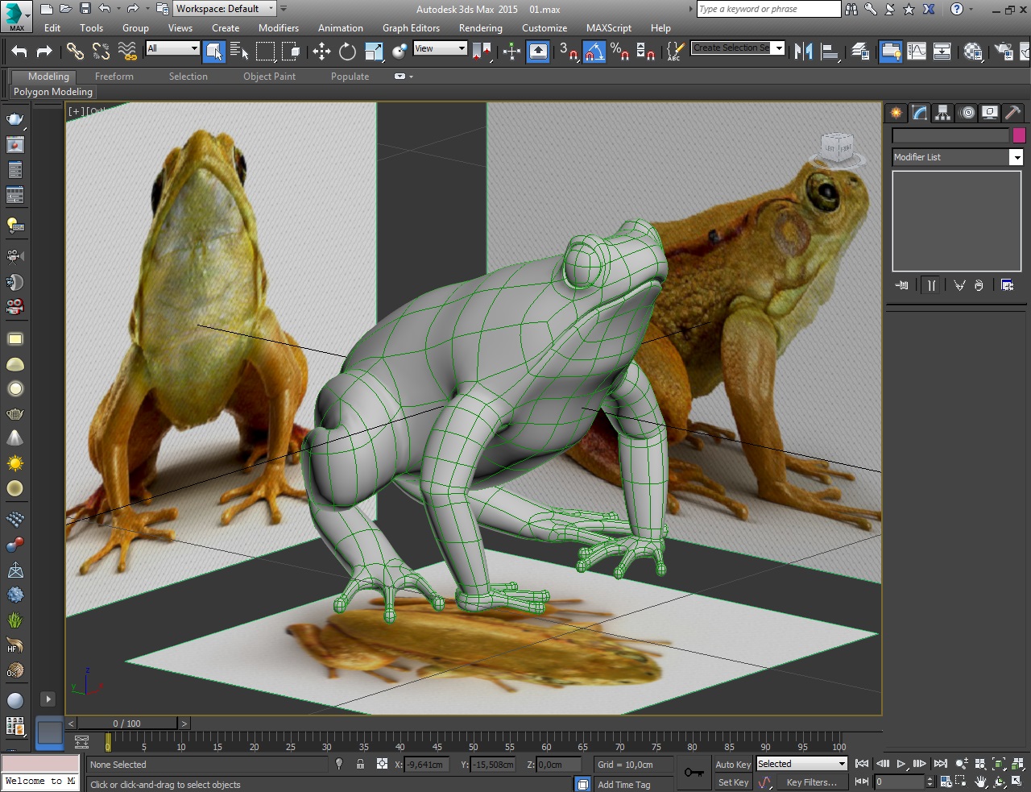Open the Modify panel tab icon

click(919, 113)
